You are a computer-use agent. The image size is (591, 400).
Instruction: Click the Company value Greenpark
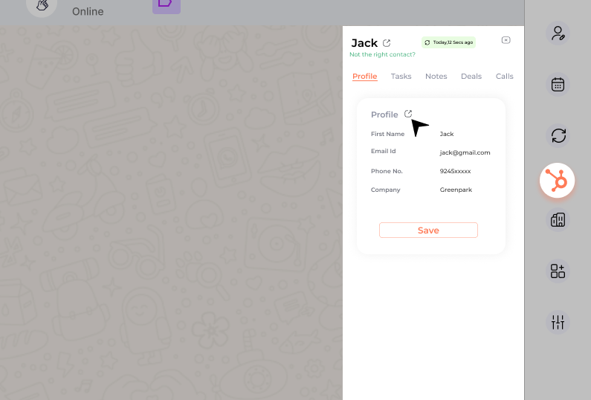(x=456, y=190)
